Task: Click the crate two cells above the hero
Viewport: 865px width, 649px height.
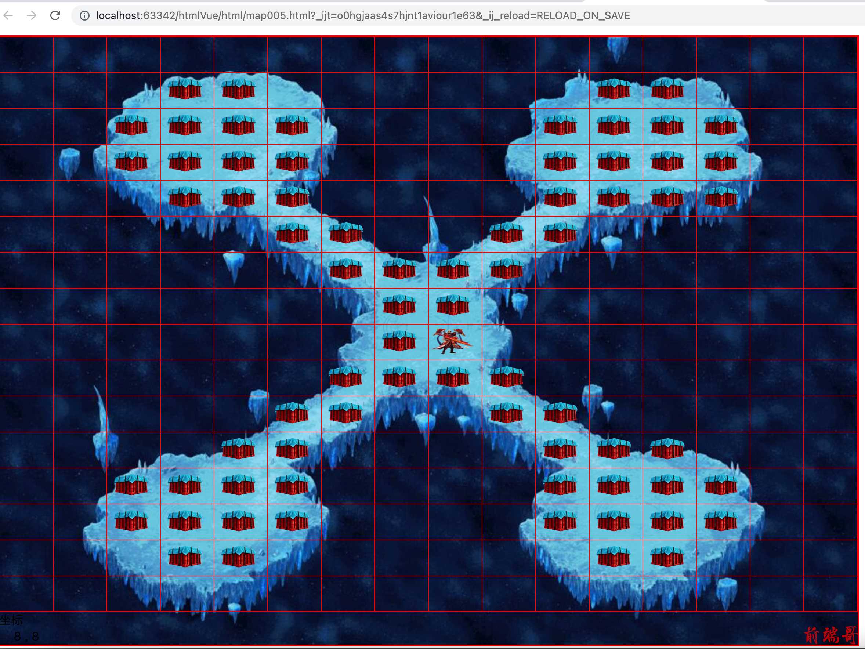Action: (x=453, y=268)
